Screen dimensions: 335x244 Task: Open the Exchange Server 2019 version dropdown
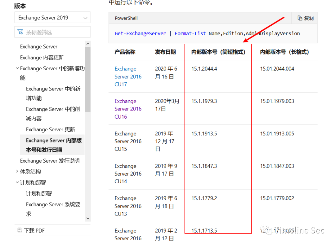point(52,17)
